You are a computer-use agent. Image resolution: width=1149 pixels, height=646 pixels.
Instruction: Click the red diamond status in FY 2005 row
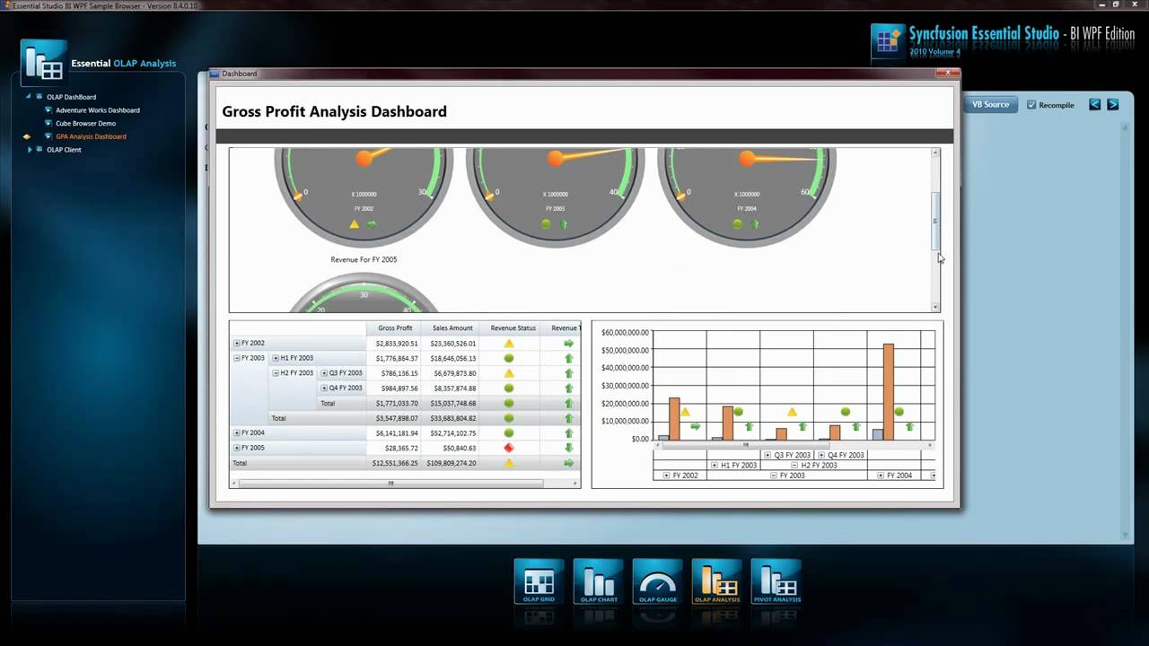(509, 448)
